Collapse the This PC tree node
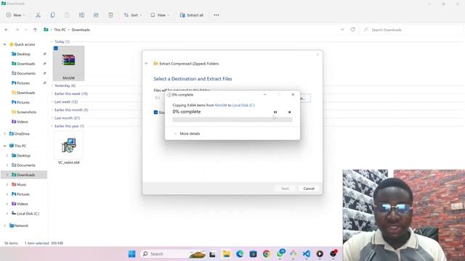 (5, 146)
